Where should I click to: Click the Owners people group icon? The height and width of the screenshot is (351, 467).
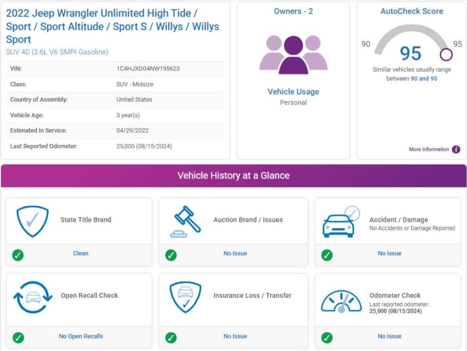(293, 55)
